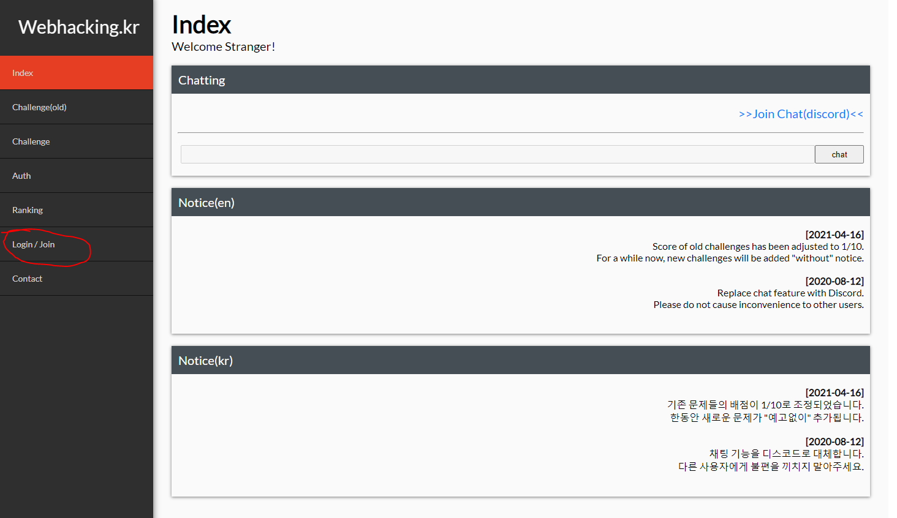Screen dimensions: 897x518
Task: Click the Notice(en) panel header
Action: click(x=206, y=202)
